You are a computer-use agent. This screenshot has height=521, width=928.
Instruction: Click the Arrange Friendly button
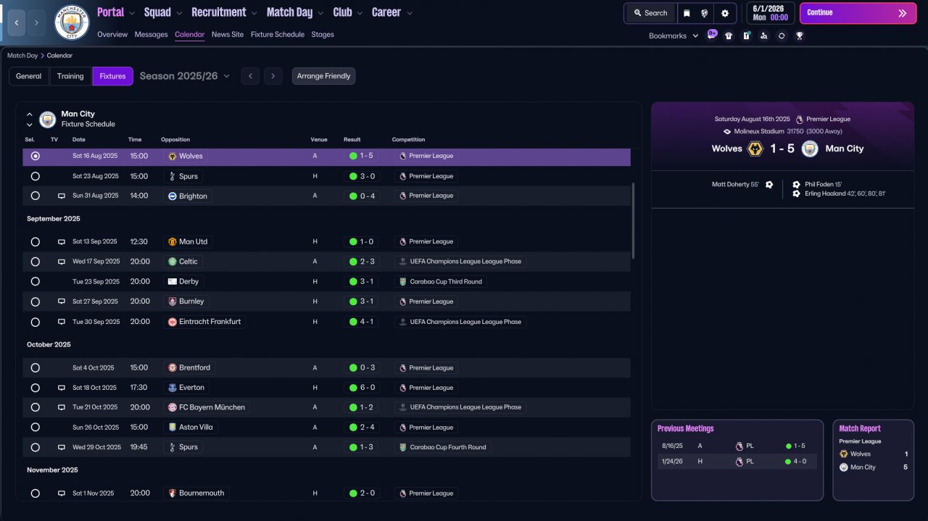[x=324, y=76]
